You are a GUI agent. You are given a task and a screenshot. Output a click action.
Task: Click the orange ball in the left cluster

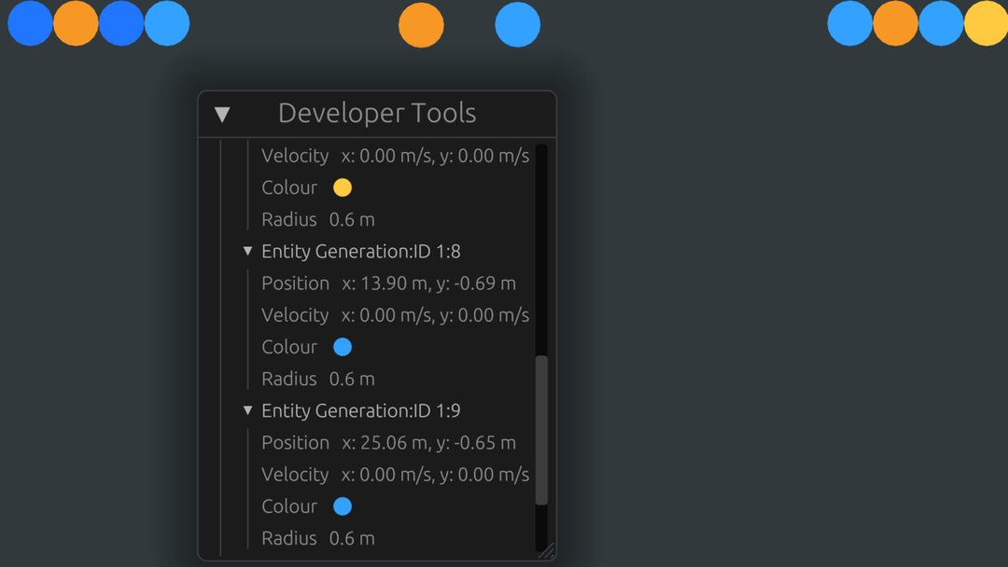click(76, 23)
